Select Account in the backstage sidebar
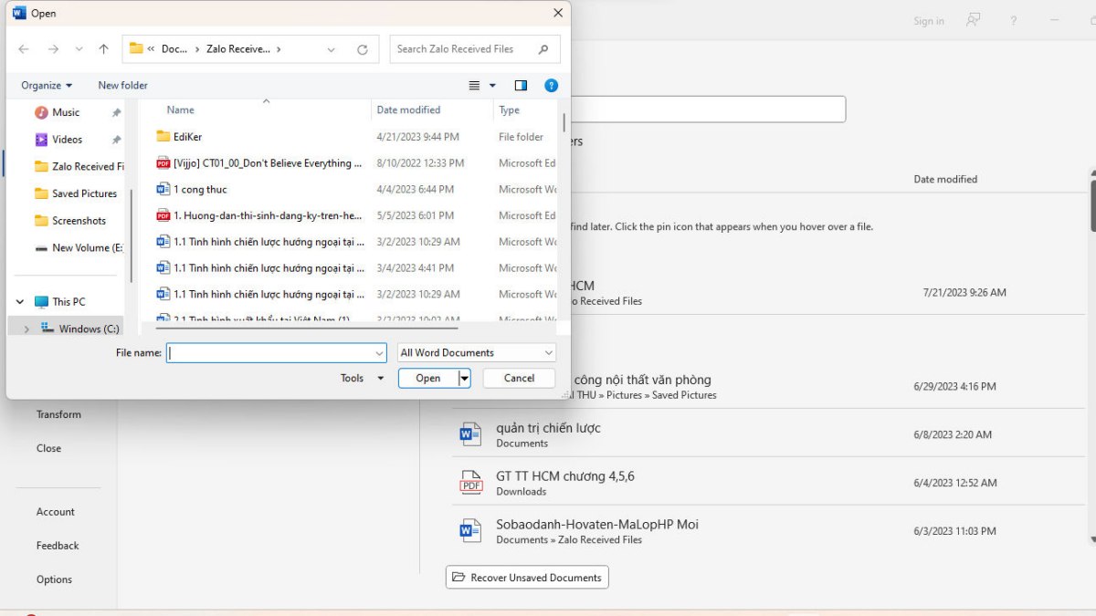The width and height of the screenshot is (1096, 616). [56, 512]
